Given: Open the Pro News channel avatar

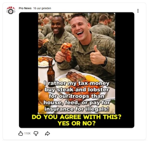Looking at the screenshot, I should [11, 10].
